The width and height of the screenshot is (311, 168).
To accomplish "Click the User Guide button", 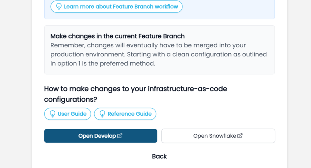I will coord(67,114).
